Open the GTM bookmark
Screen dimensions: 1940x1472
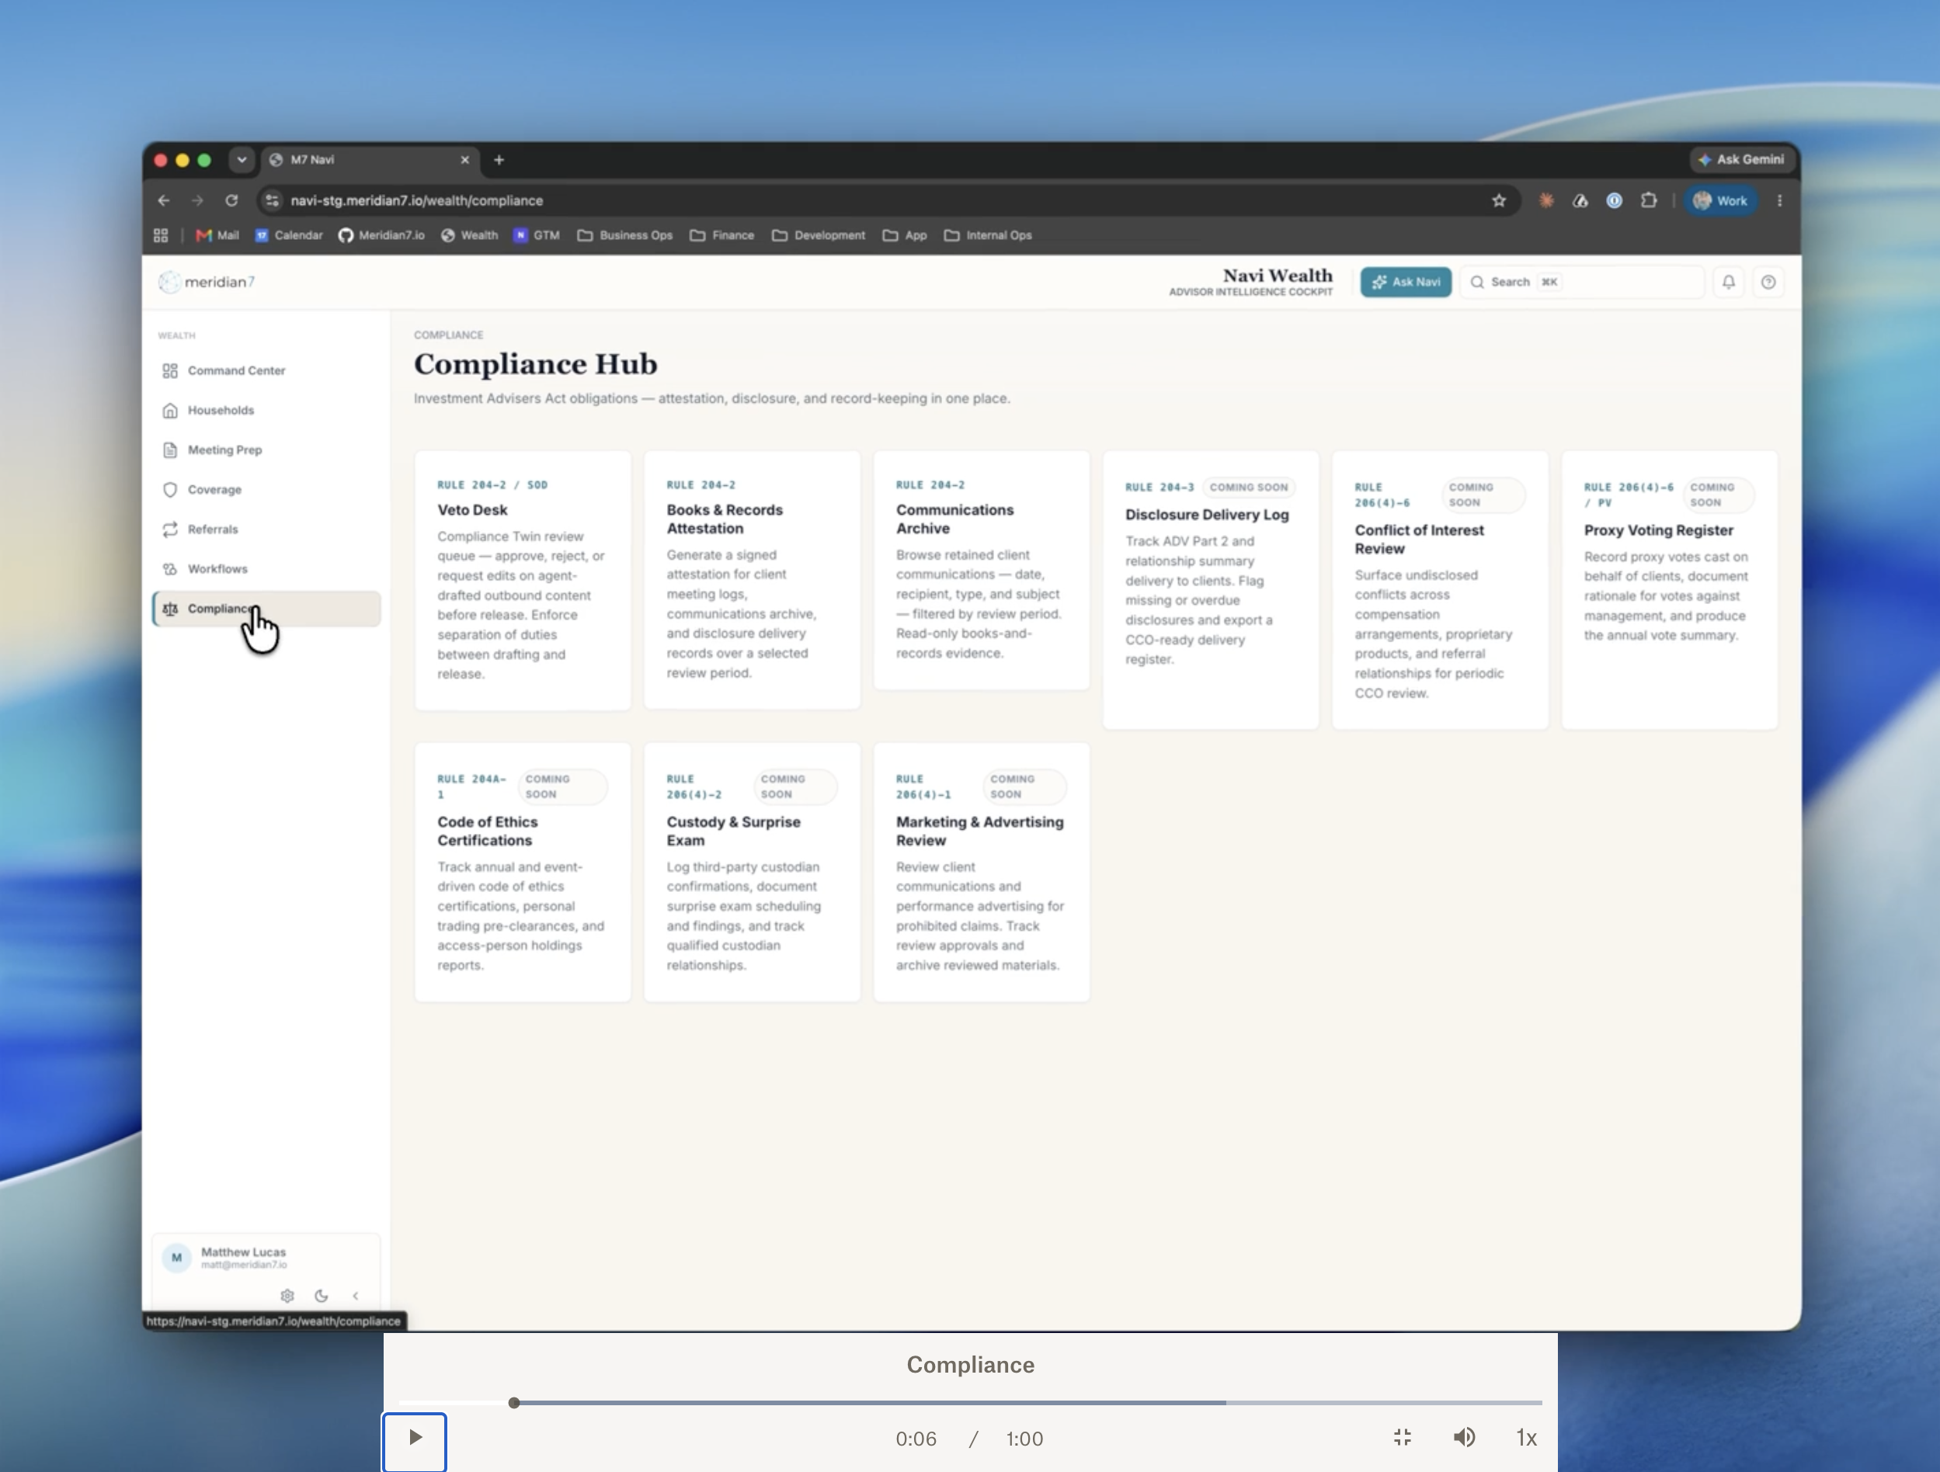(x=537, y=235)
